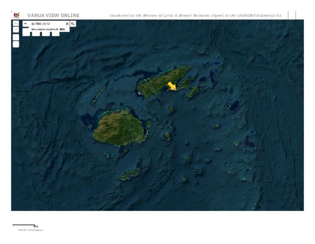Zoom out of the map
The width and height of the screenshot is (315, 244).
[16, 29]
